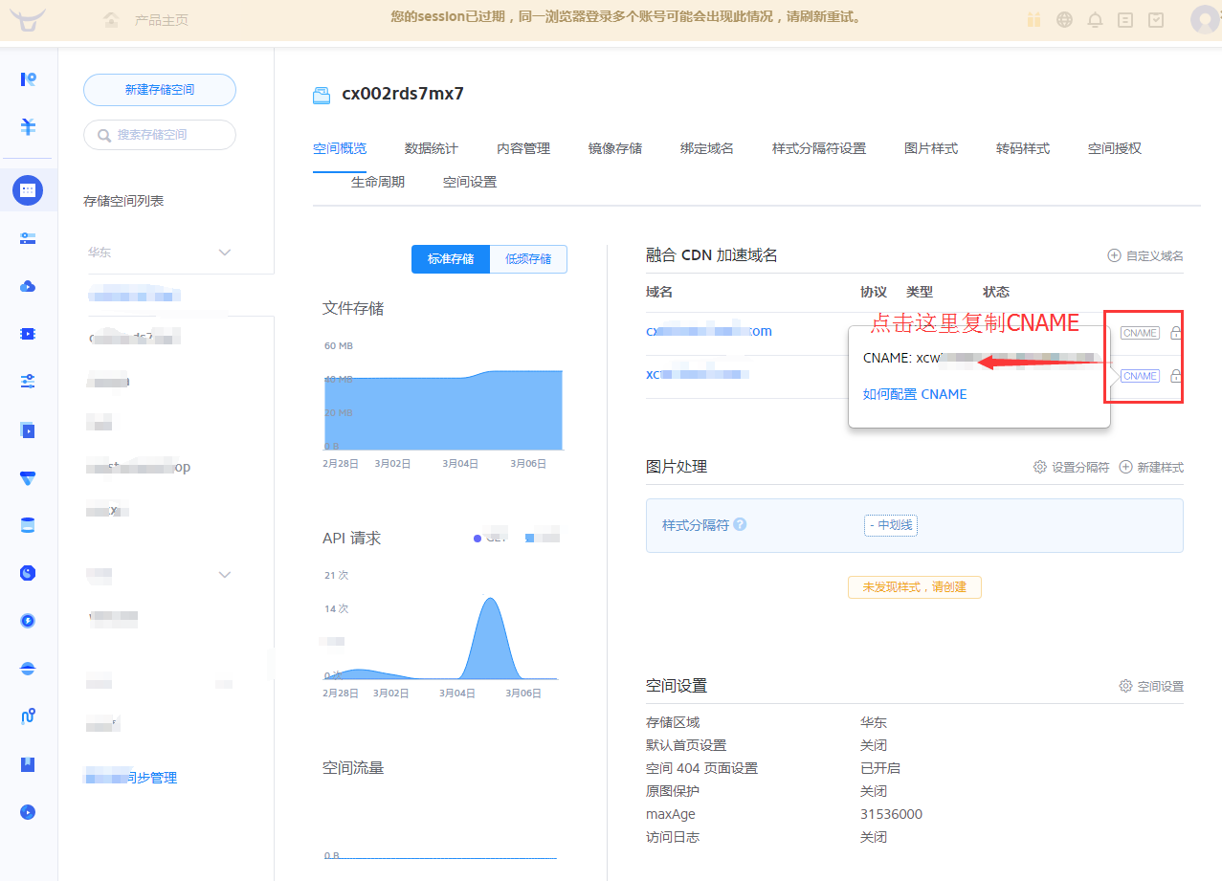Screen dimensions: 1222x881
Task: Click the gift icon in top bar
Action: pos(1033,20)
